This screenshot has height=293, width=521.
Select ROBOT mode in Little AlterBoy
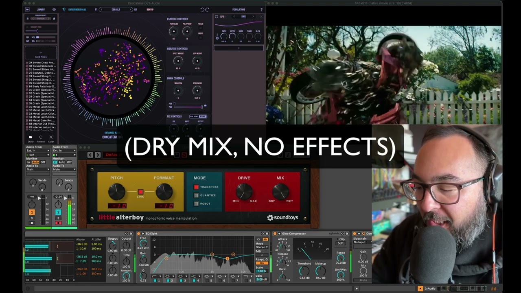pyautogui.click(x=196, y=203)
